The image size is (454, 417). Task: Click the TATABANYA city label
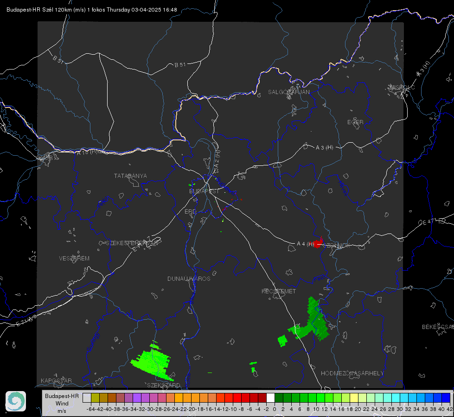pyautogui.click(x=130, y=176)
